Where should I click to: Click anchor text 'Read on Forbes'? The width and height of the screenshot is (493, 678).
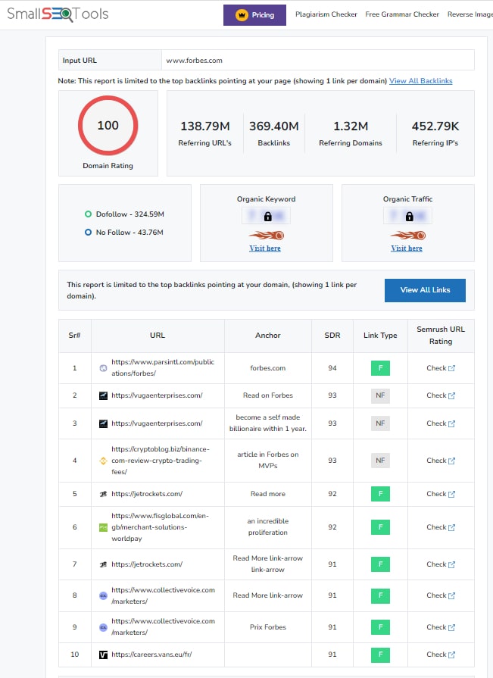268,395
